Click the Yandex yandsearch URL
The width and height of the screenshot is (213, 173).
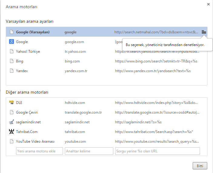pos(153,71)
